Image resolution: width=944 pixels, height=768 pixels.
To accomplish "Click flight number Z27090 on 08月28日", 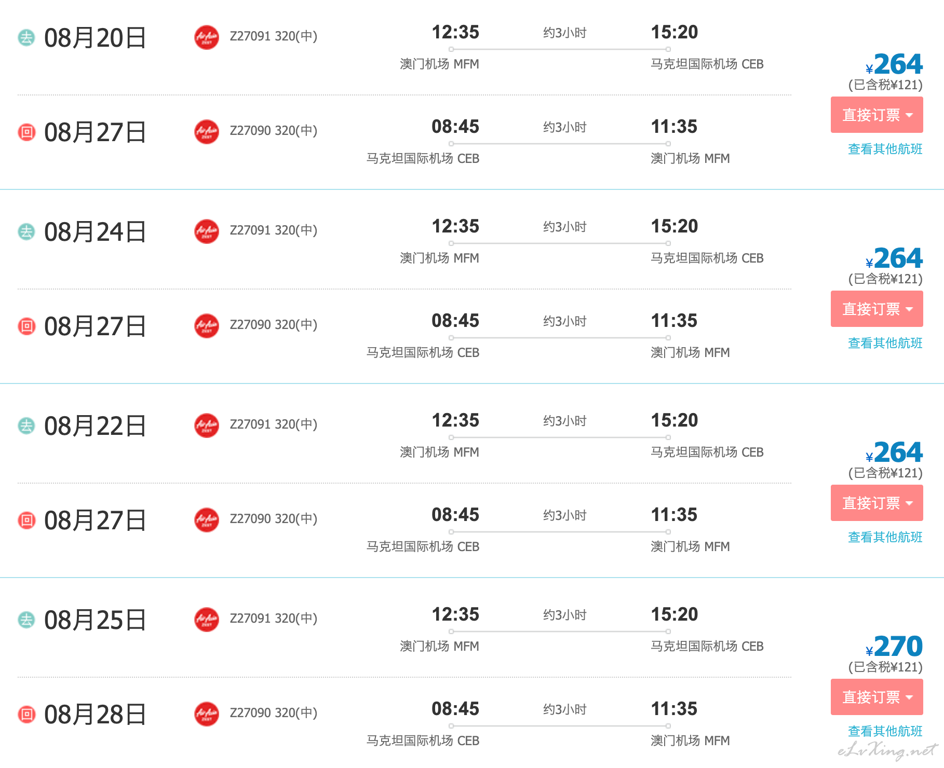I will (x=250, y=712).
